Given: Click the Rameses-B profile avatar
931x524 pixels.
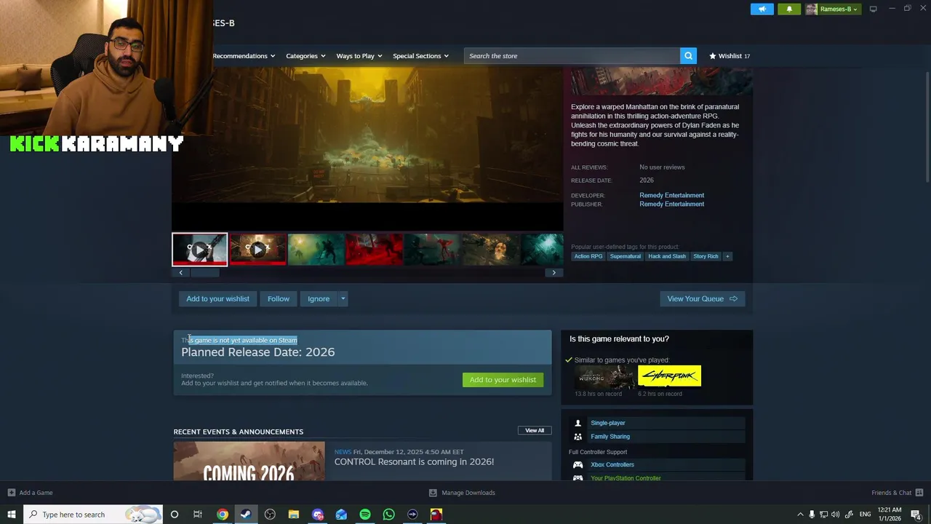Looking at the screenshot, I should [x=811, y=9].
